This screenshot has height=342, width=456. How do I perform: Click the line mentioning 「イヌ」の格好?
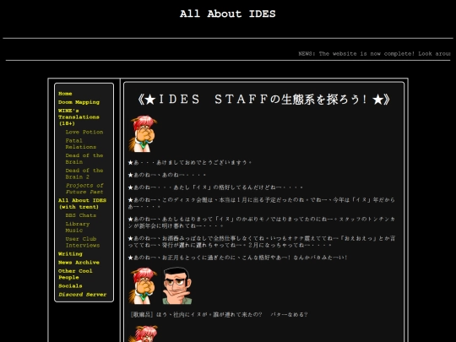pos(215,187)
